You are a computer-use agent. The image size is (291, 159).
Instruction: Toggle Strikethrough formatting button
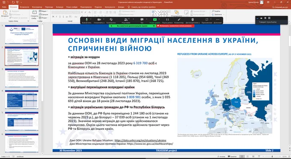tap(67, 17)
